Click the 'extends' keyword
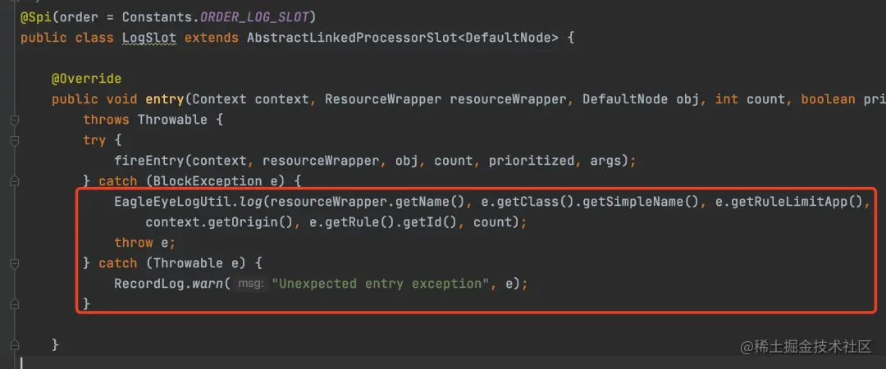Image resolution: width=886 pixels, height=369 pixels. point(212,38)
